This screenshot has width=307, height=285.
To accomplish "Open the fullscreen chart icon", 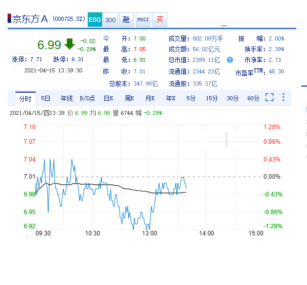I will point(270,97).
